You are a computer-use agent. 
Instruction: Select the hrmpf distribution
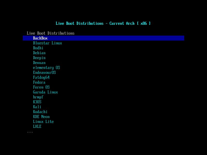coord(38,97)
